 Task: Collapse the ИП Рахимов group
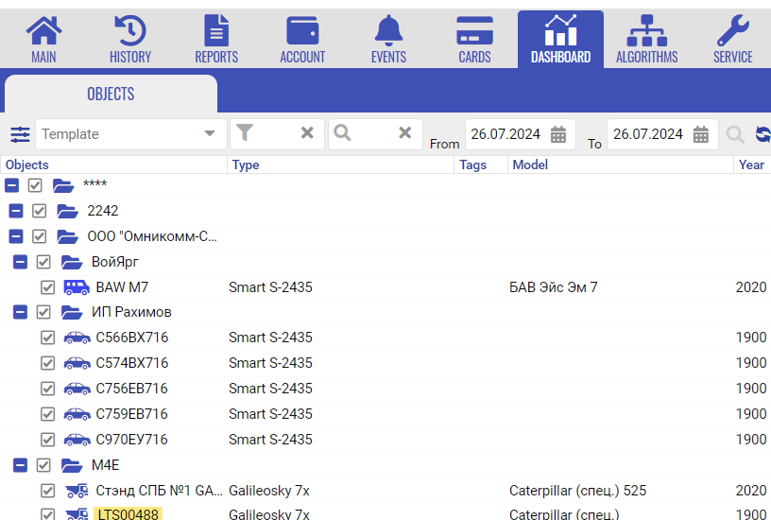pyautogui.click(x=20, y=312)
